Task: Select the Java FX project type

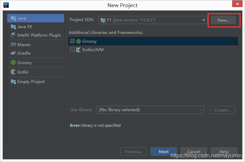Action: (36, 27)
